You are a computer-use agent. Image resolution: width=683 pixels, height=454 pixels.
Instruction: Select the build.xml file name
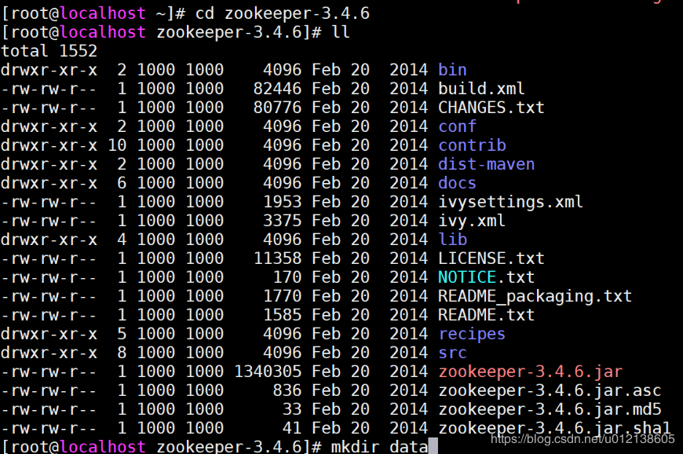pyautogui.click(x=481, y=89)
